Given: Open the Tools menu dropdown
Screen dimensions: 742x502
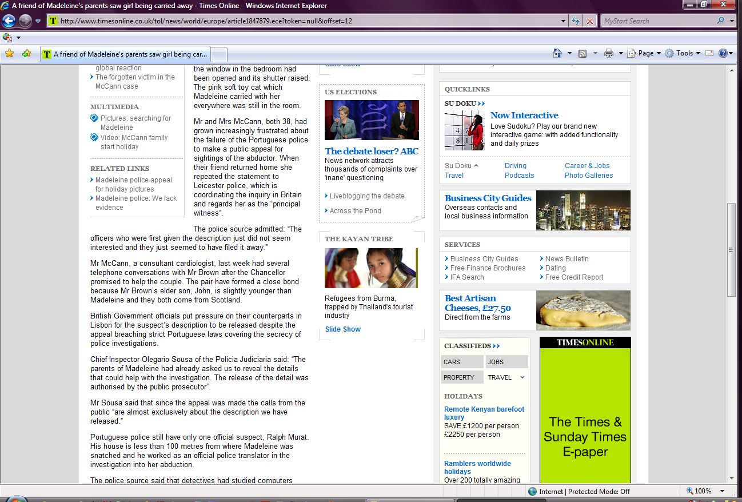Looking at the screenshot, I should [x=683, y=53].
